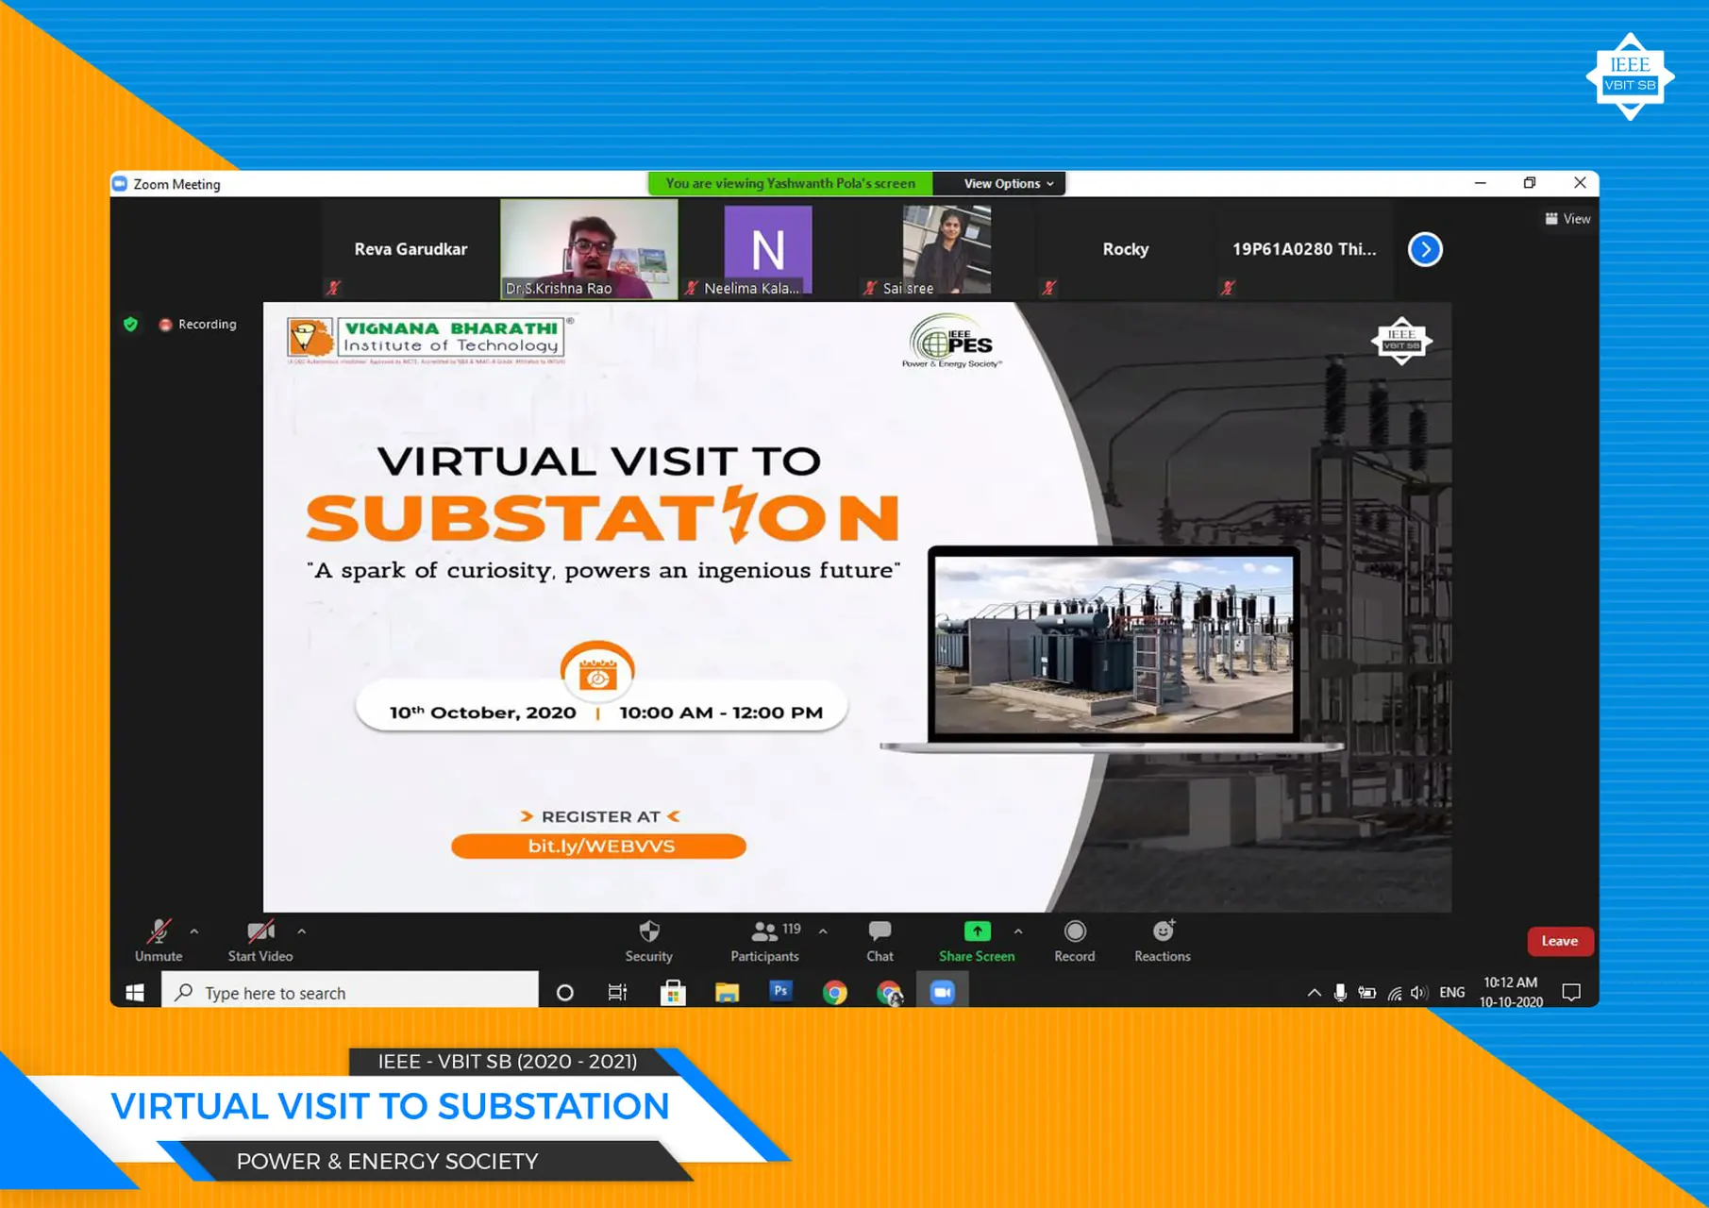
Task: Expand audio options via Unmute chevron
Action: tap(193, 931)
